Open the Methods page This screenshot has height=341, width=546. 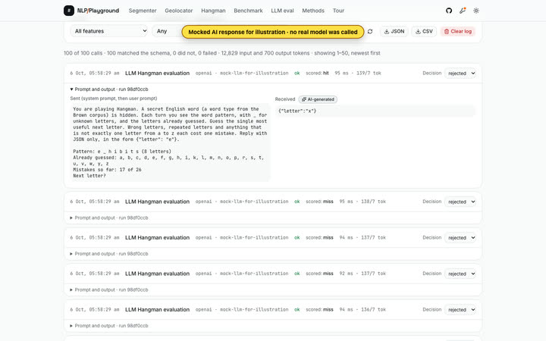tap(313, 11)
